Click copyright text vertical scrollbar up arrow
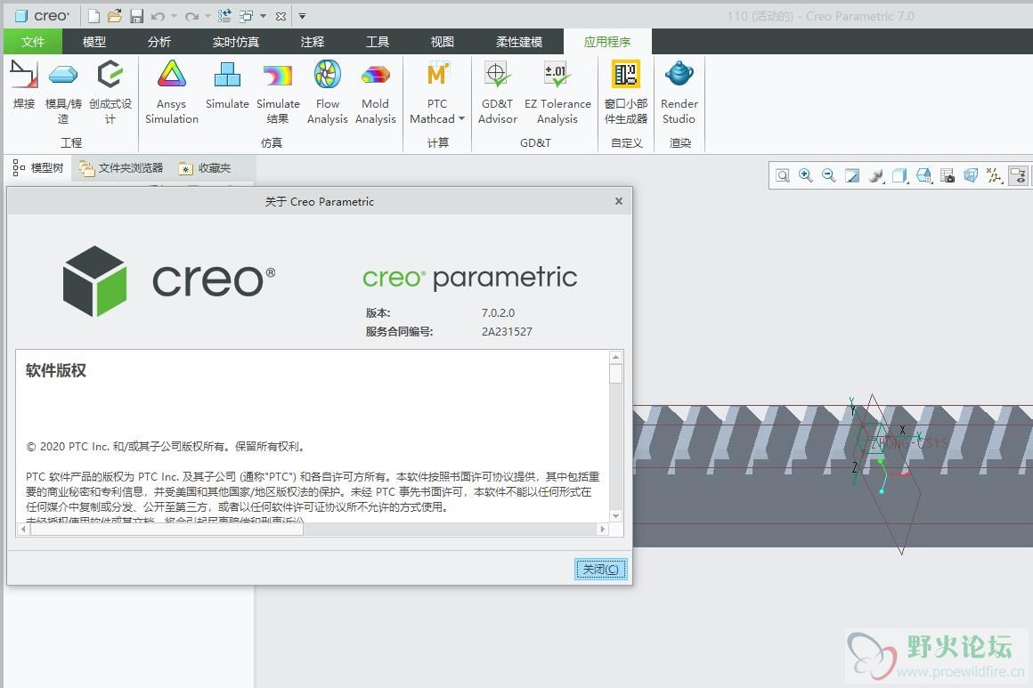Viewport: 1033px width, 688px height. (616, 357)
